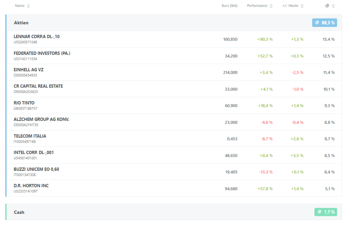The height and width of the screenshot is (226, 345).
Task: Click Lennar bid price 100,850
Action: [x=230, y=39]
